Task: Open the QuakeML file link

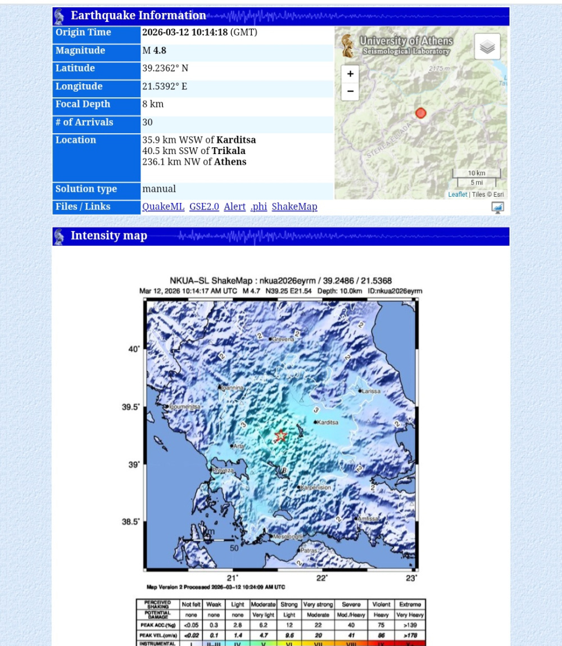Action: coord(163,207)
